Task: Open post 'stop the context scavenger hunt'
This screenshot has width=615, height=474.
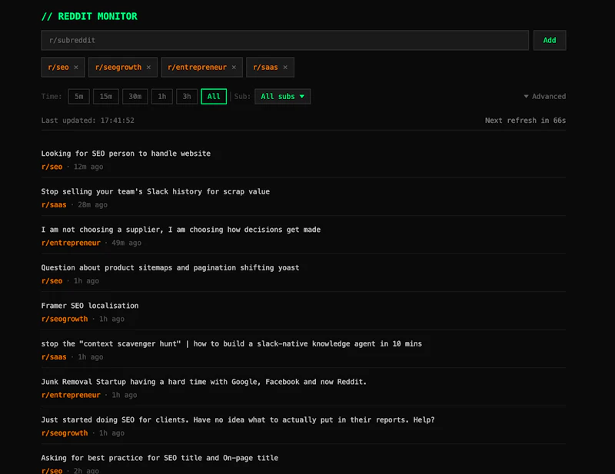Action: point(231,344)
